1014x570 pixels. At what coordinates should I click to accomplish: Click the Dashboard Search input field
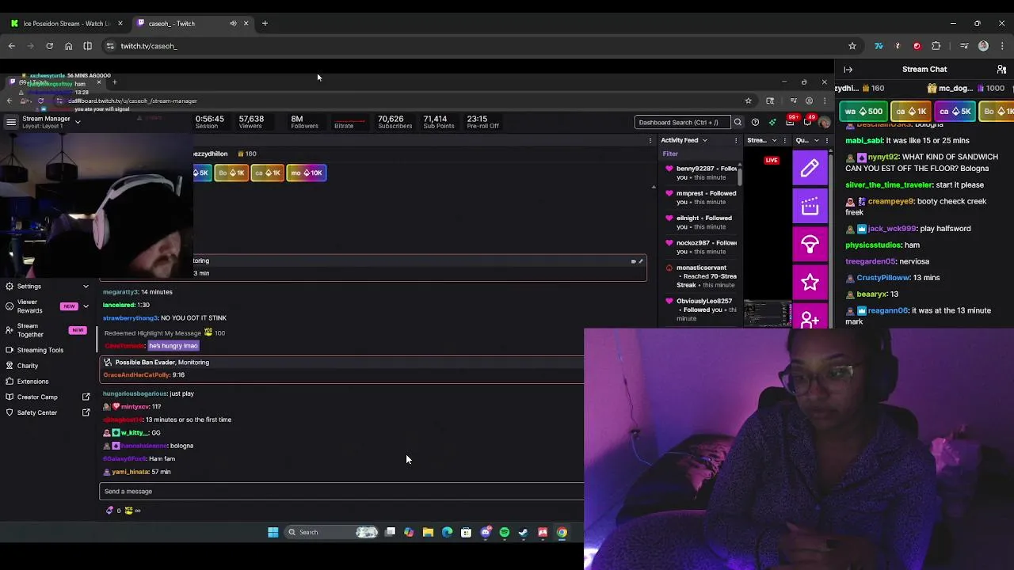[x=682, y=122]
